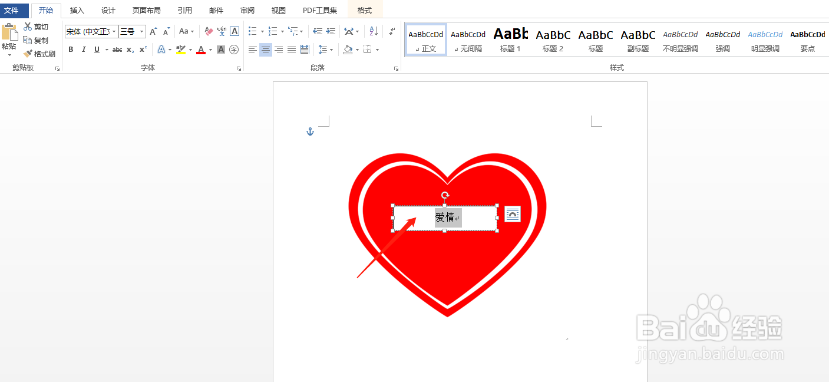
Task: Open the 审阅 (Review) tab
Action: pos(247,11)
